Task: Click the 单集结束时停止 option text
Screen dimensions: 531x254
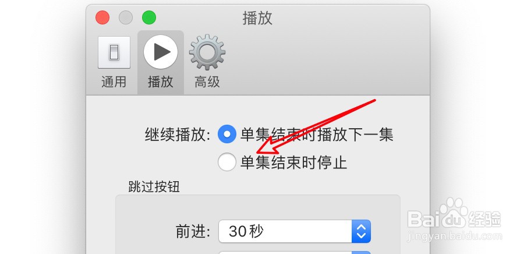Action: (x=293, y=162)
